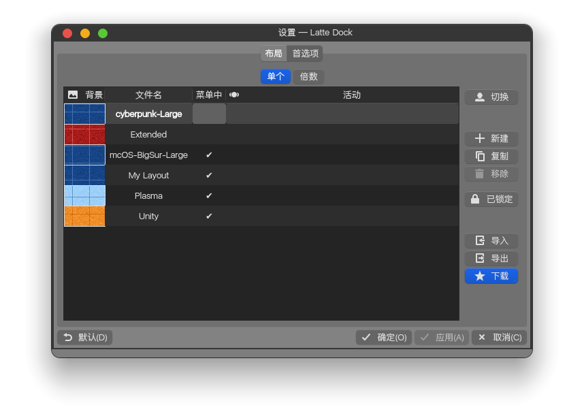Click mcOS-BigSur-Large blue background swatch

click(85, 155)
